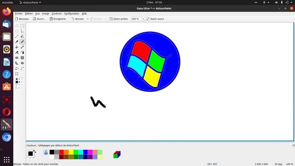Select the Line tool
Viewport: 295px width, 166px height.
[17, 36]
